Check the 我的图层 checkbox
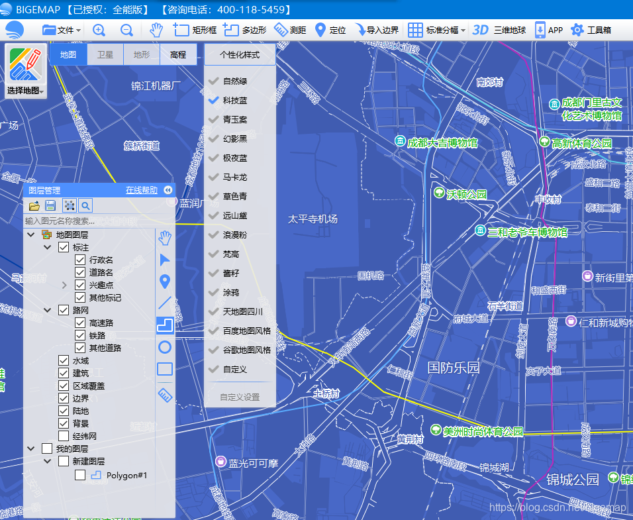The height and width of the screenshot is (520, 633). pos(47,448)
